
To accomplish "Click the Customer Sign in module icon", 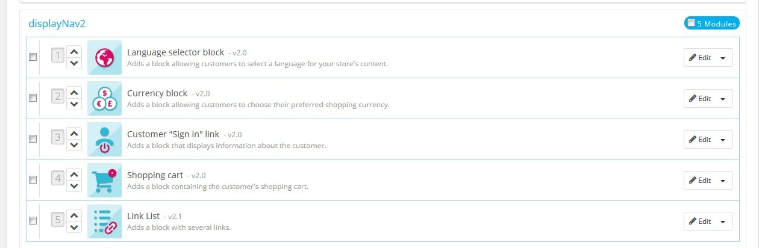I will pos(104,140).
